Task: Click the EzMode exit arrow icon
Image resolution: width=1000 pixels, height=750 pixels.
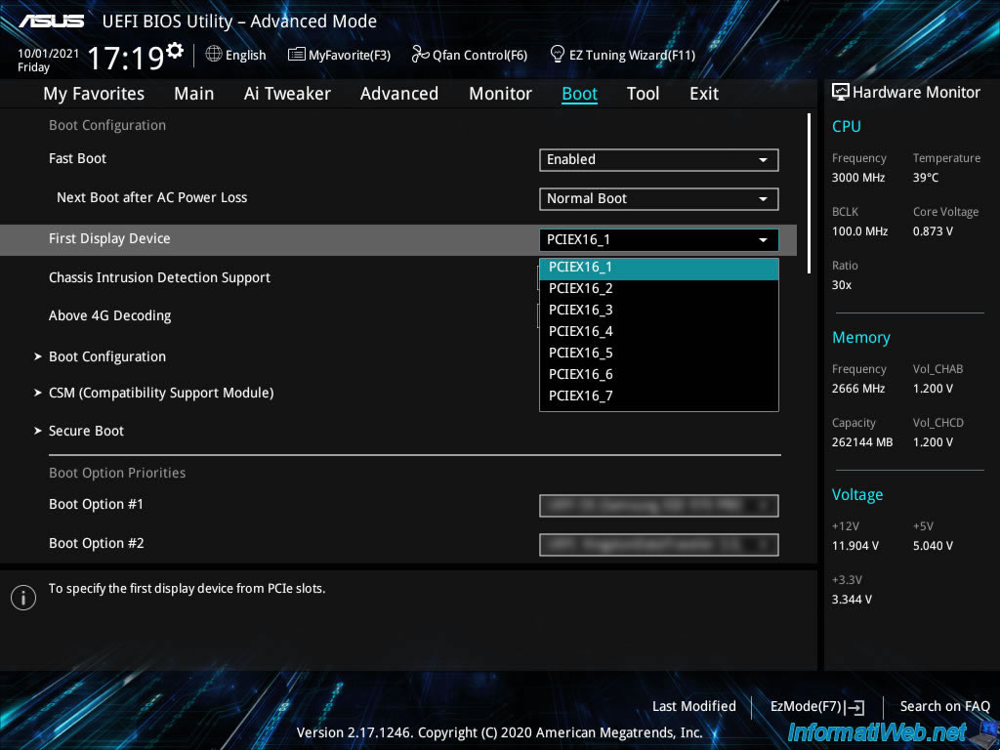Action: point(854,707)
